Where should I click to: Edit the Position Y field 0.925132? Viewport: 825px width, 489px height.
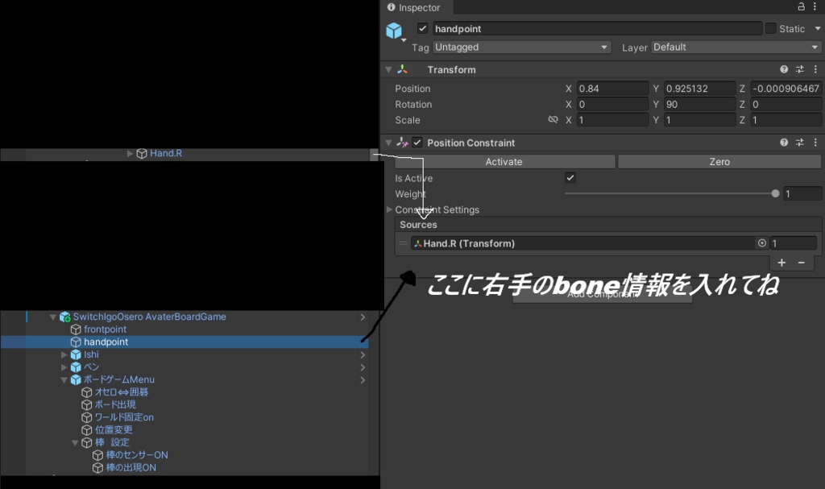[x=700, y=89]
